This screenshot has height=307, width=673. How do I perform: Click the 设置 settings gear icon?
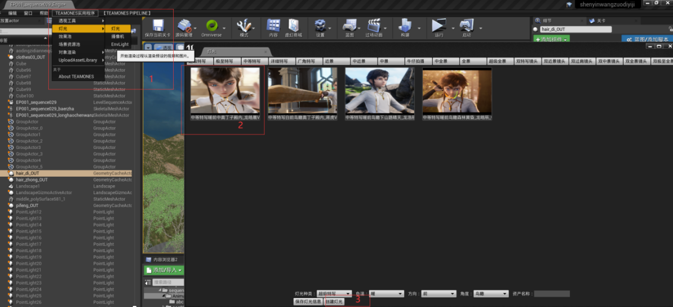(320, 26)
